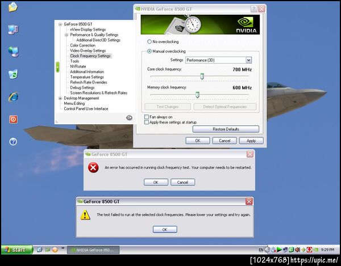Expand the Desktop Management tree node
341x266 pixels.
(60, 98)
